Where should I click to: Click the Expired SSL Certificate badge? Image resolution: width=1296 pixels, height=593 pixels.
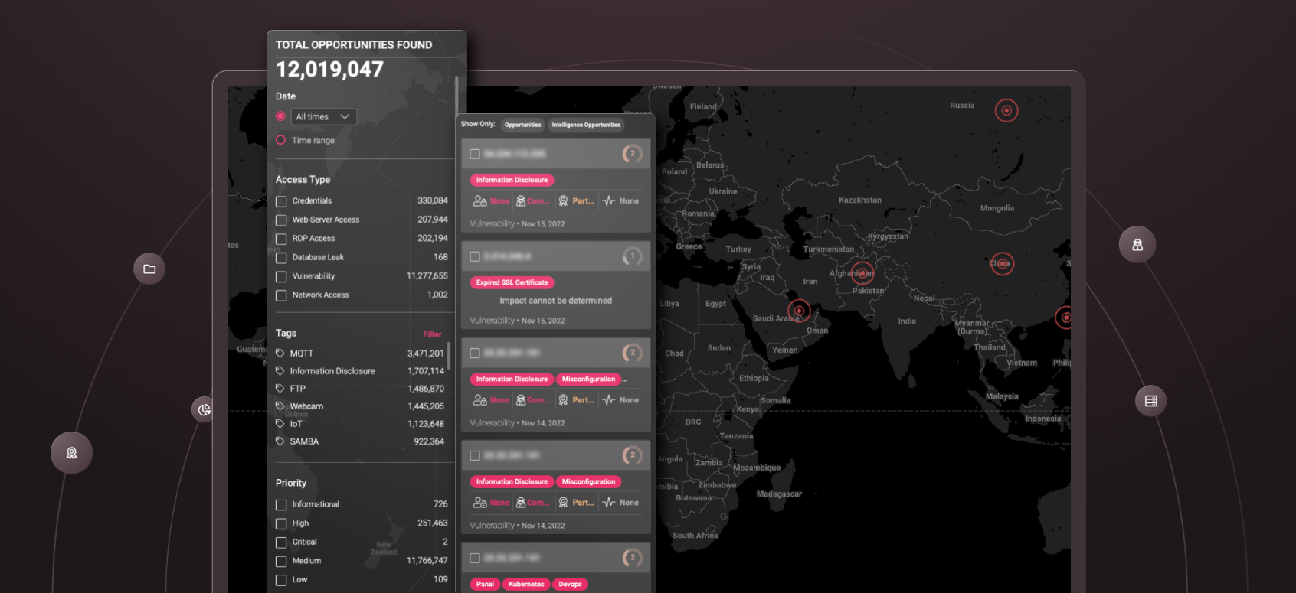coord(512,282)
